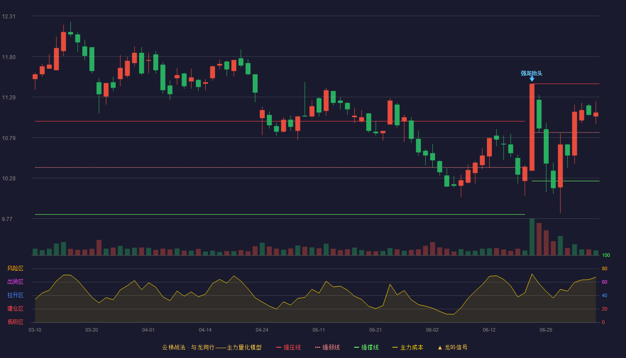Click the 风险区 zone label
Viewport: 626px width, 358px height.
tap(15, 268)
